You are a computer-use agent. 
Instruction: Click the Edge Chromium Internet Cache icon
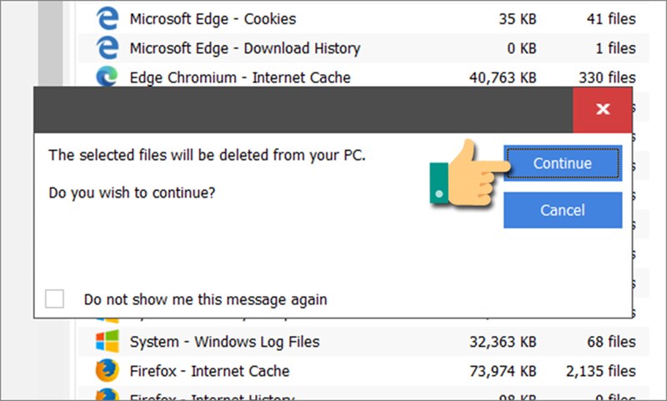(x=107, y=77)
